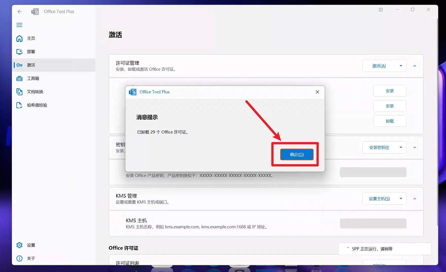Click the message 已卸载 29 个 Office 许可证
The image size is (446, 272).
point(163,132)
